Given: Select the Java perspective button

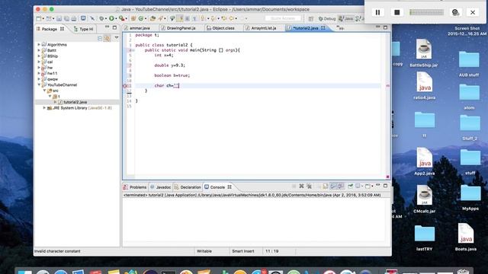Looking at the screenshot, I should coord(345,18).
